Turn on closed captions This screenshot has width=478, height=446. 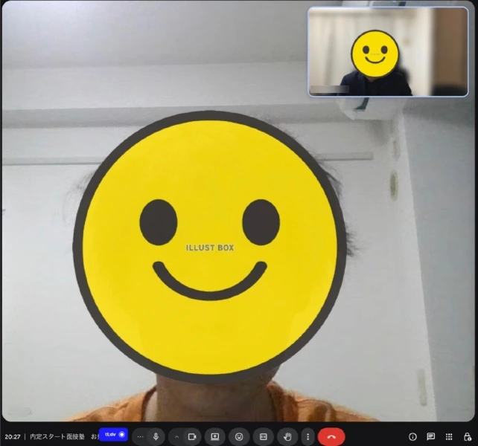263,436
